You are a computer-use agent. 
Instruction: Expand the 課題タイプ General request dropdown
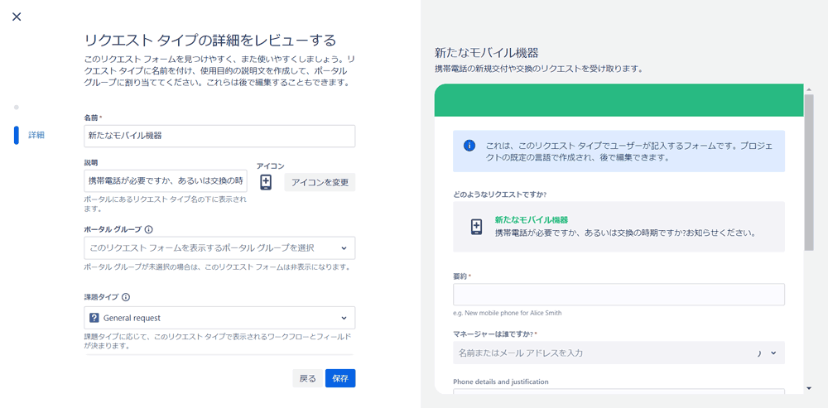tap(344, 318)
